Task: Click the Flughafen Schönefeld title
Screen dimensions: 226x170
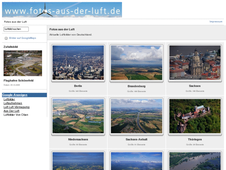Action: click(x=18, y=80)
